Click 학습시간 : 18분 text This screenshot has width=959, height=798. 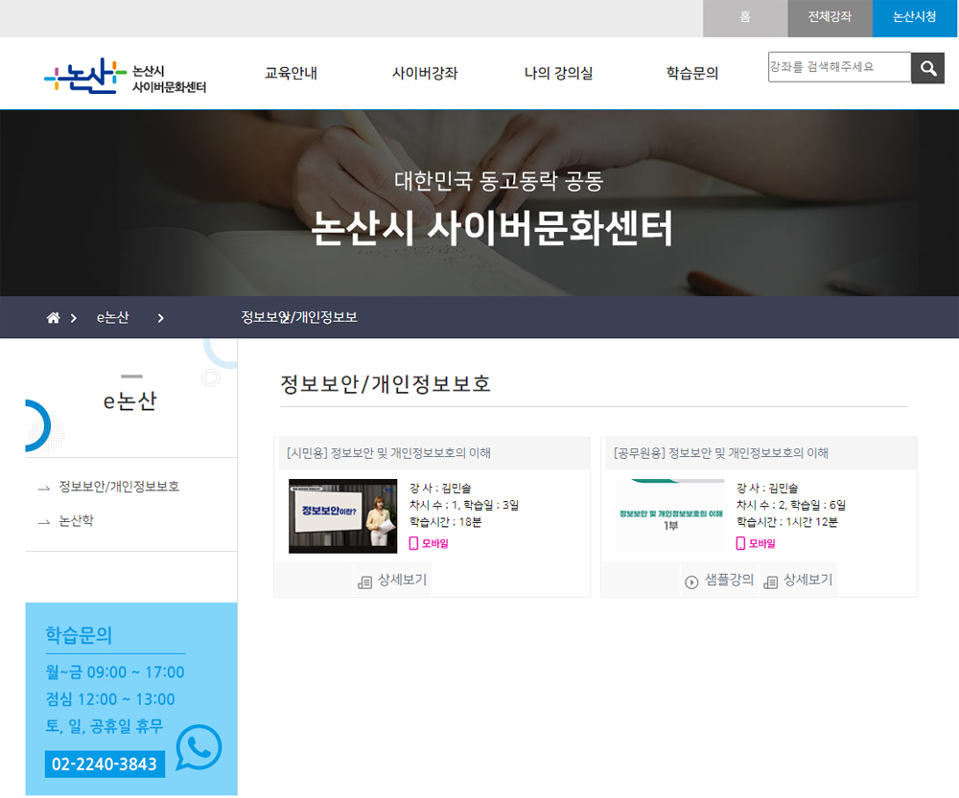pyautogui.click(x=445, y=522)
